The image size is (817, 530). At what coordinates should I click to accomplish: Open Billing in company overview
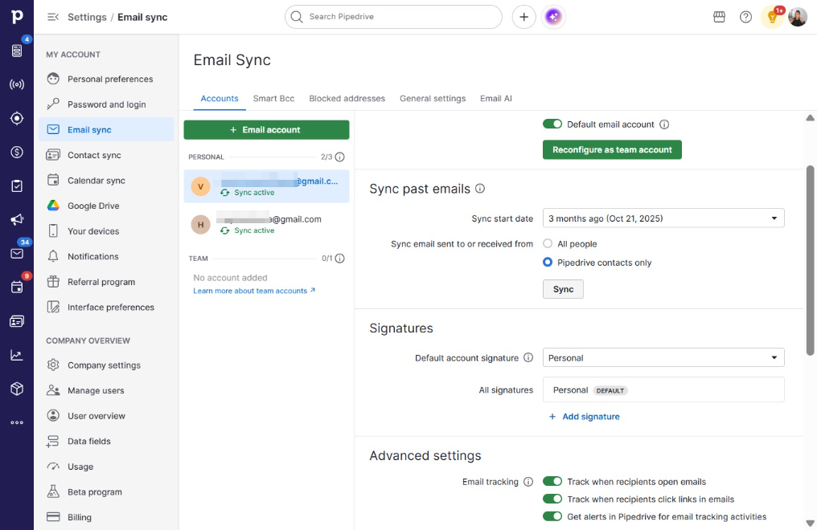pos(106,517)
